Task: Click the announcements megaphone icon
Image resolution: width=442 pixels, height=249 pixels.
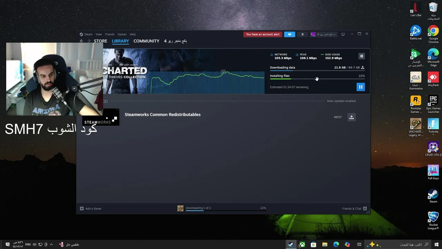Action: pos(289,34)
